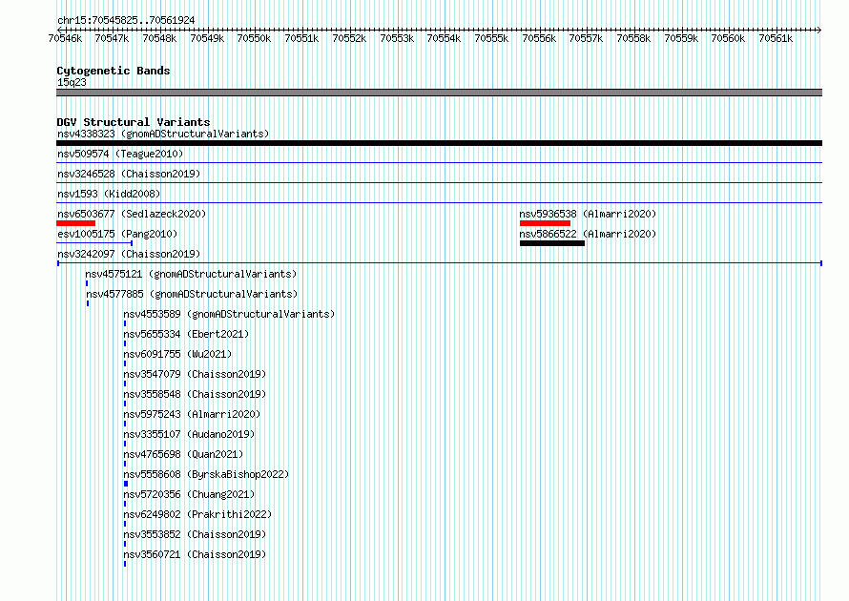Select nsv1593 (Kidd2008) variant label
Viewport: 849px width, 601px height.
(109, 194)
